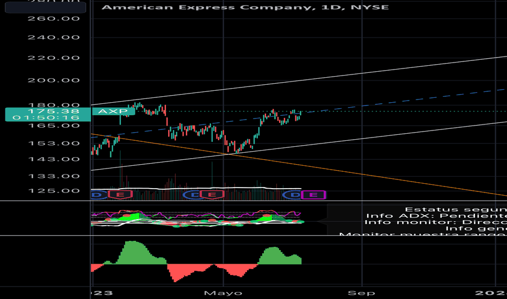Click the 153.00 price axis label
This screenshot has width=507, height=299.
[54, 143]
